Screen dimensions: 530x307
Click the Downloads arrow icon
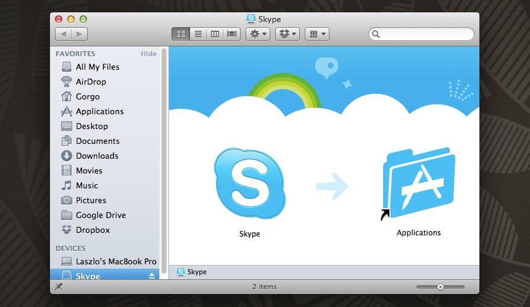66,156
